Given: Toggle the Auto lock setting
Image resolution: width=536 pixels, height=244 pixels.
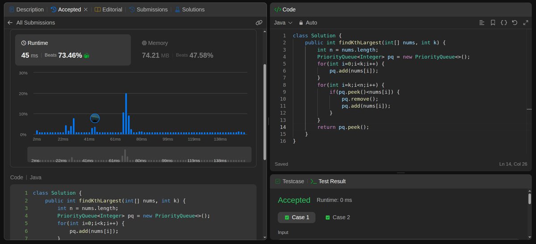Looking at the screenshot, I should coord(308,22).
